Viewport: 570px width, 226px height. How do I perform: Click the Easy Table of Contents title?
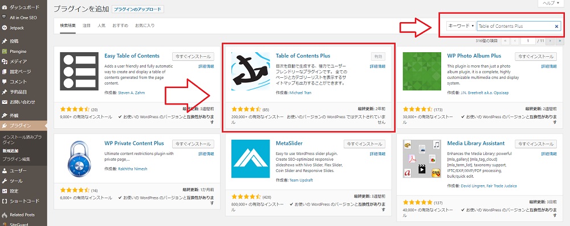132,56
